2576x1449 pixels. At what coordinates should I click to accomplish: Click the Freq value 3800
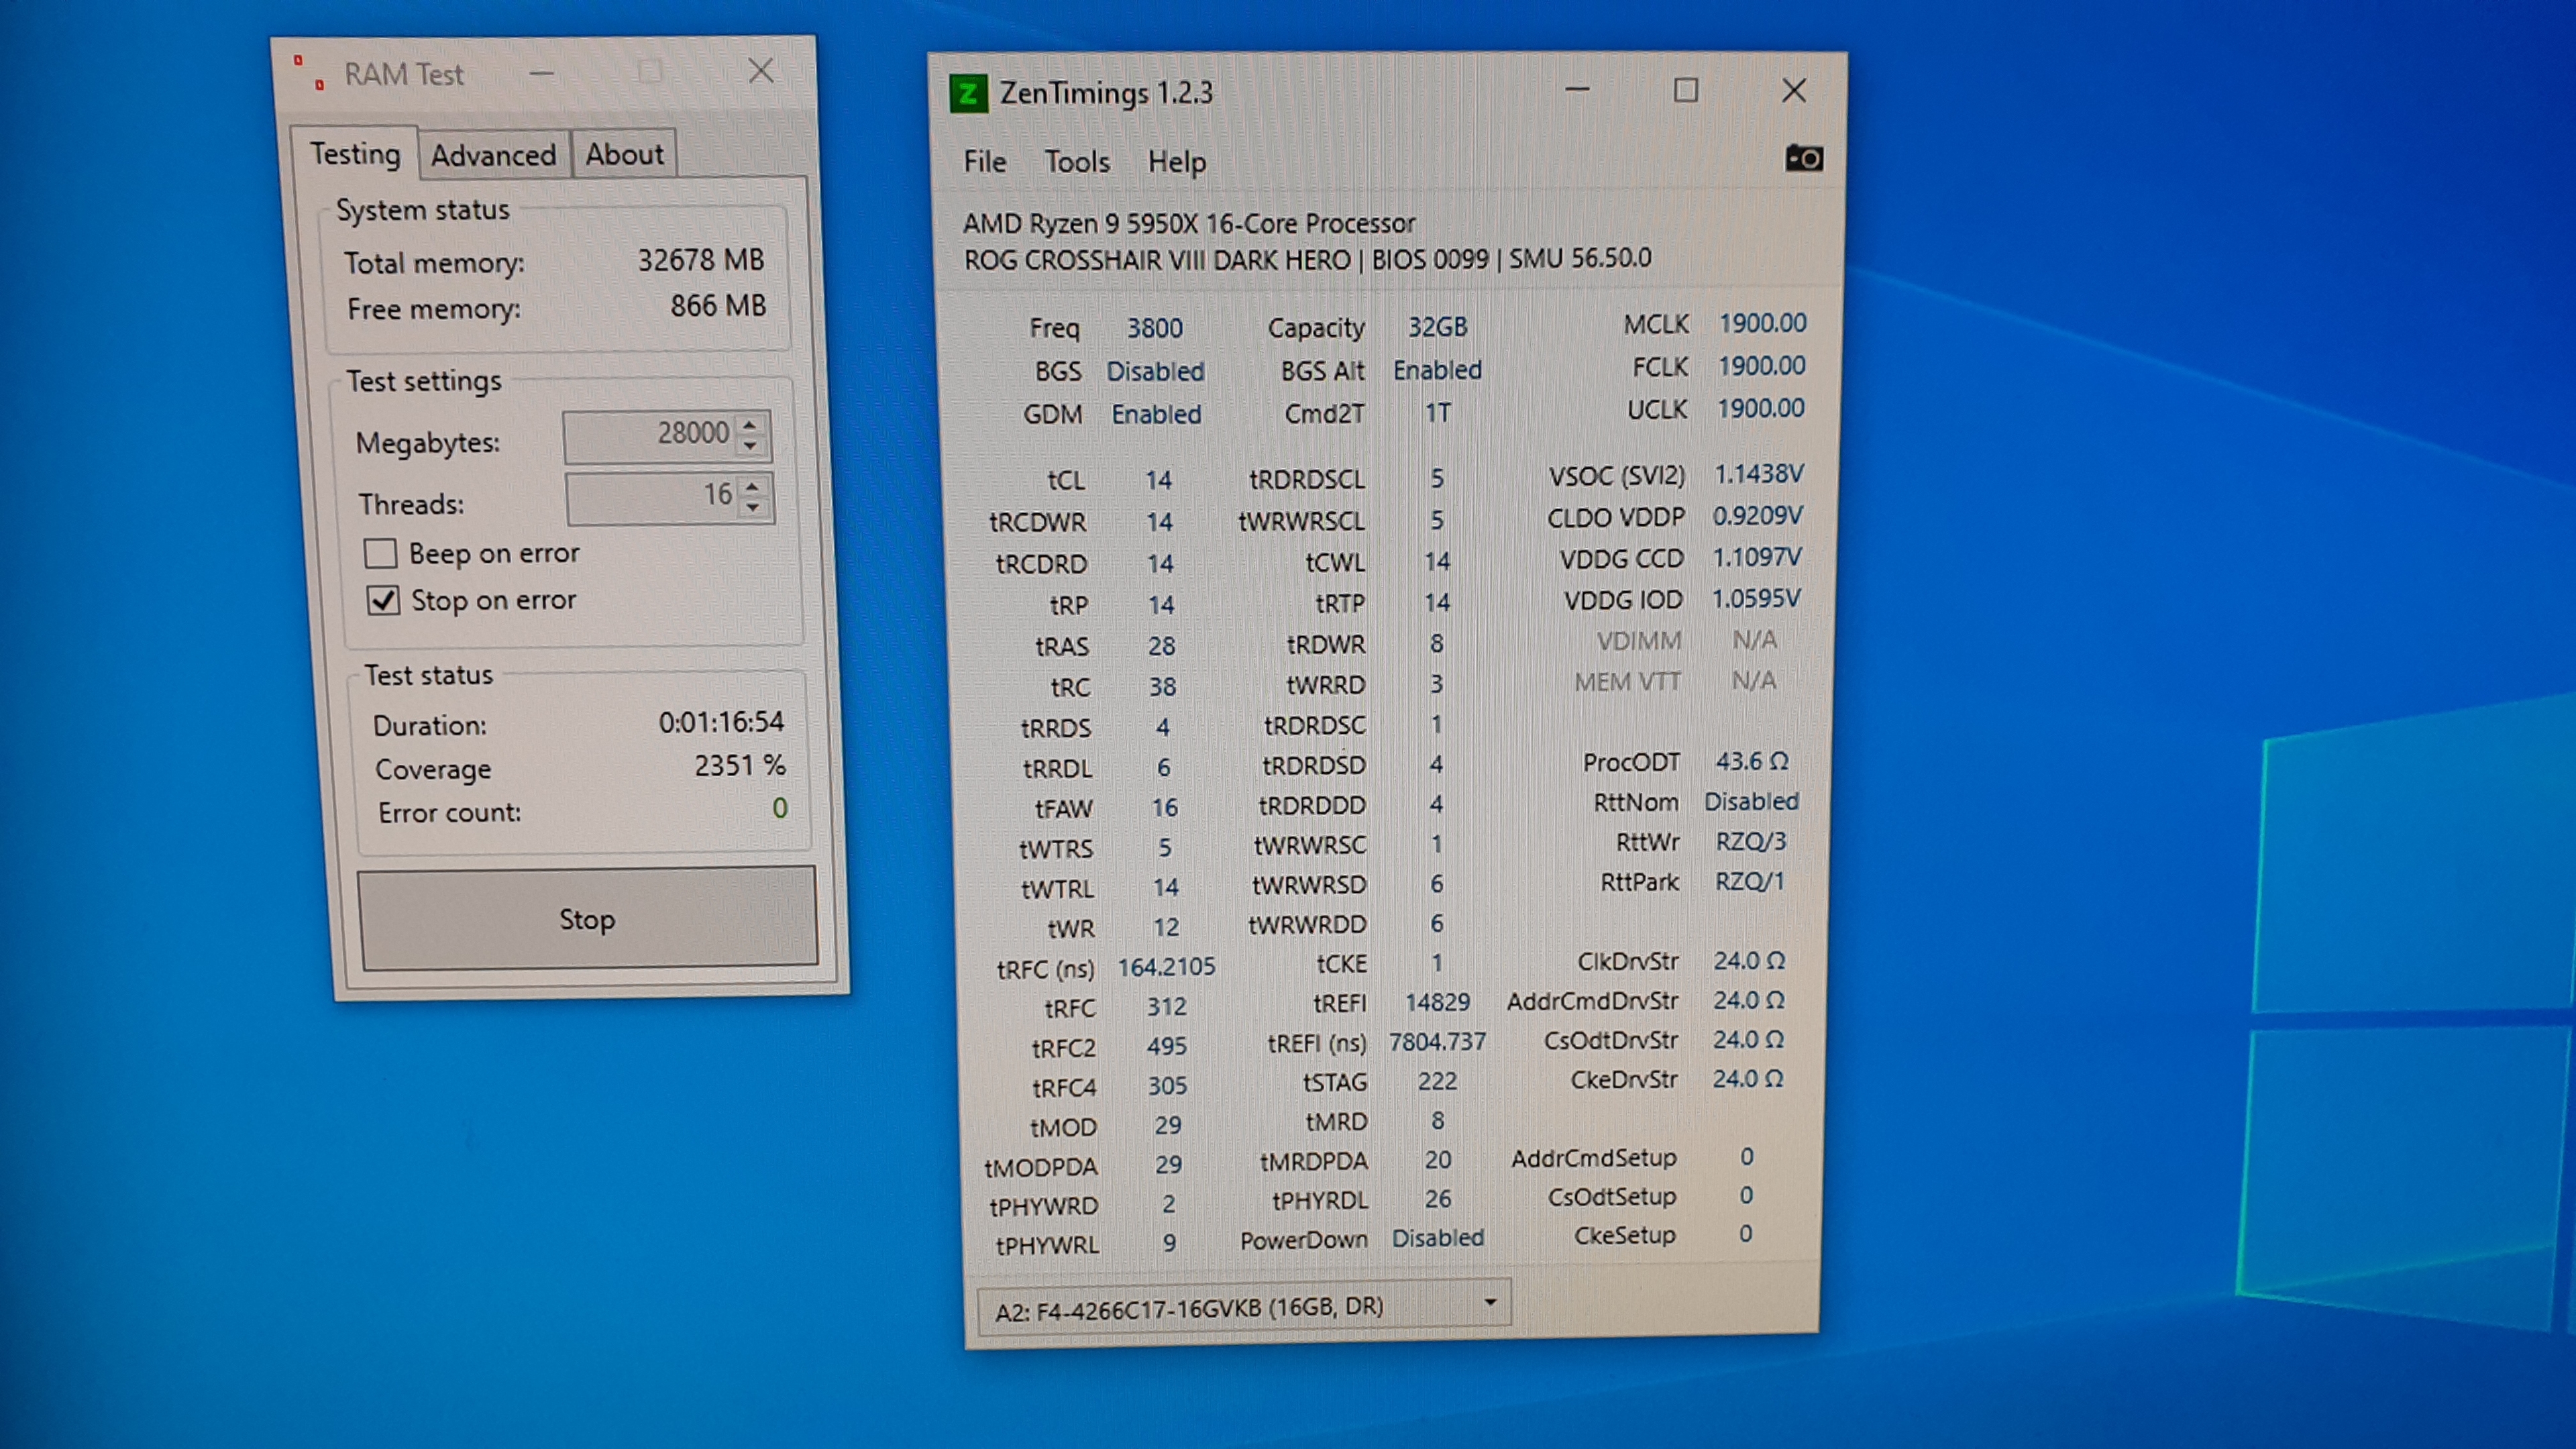(x=1154, y=328)
